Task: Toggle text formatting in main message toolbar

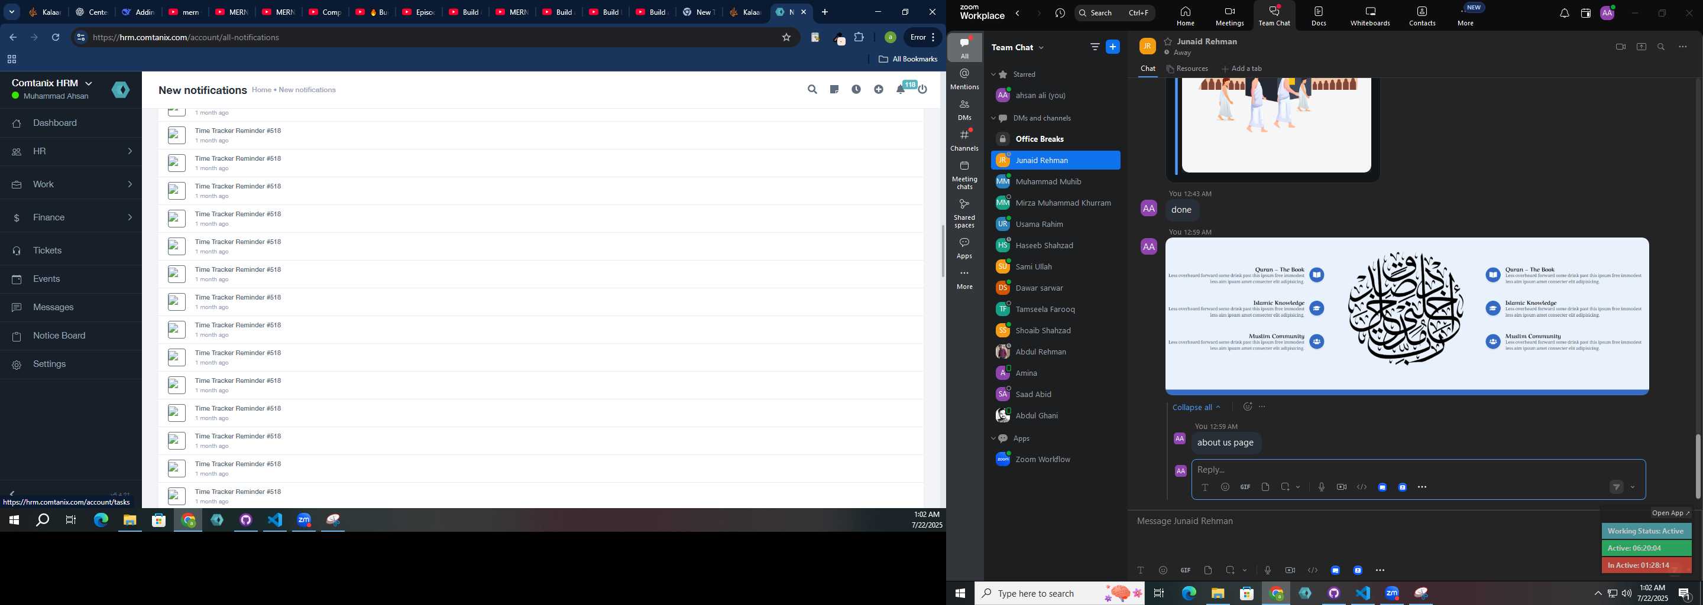Action: [1141, 571]
